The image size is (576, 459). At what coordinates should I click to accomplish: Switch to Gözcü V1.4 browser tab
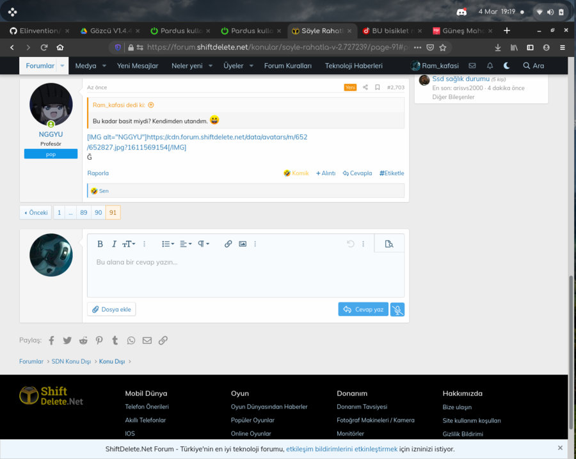(110, 31)
